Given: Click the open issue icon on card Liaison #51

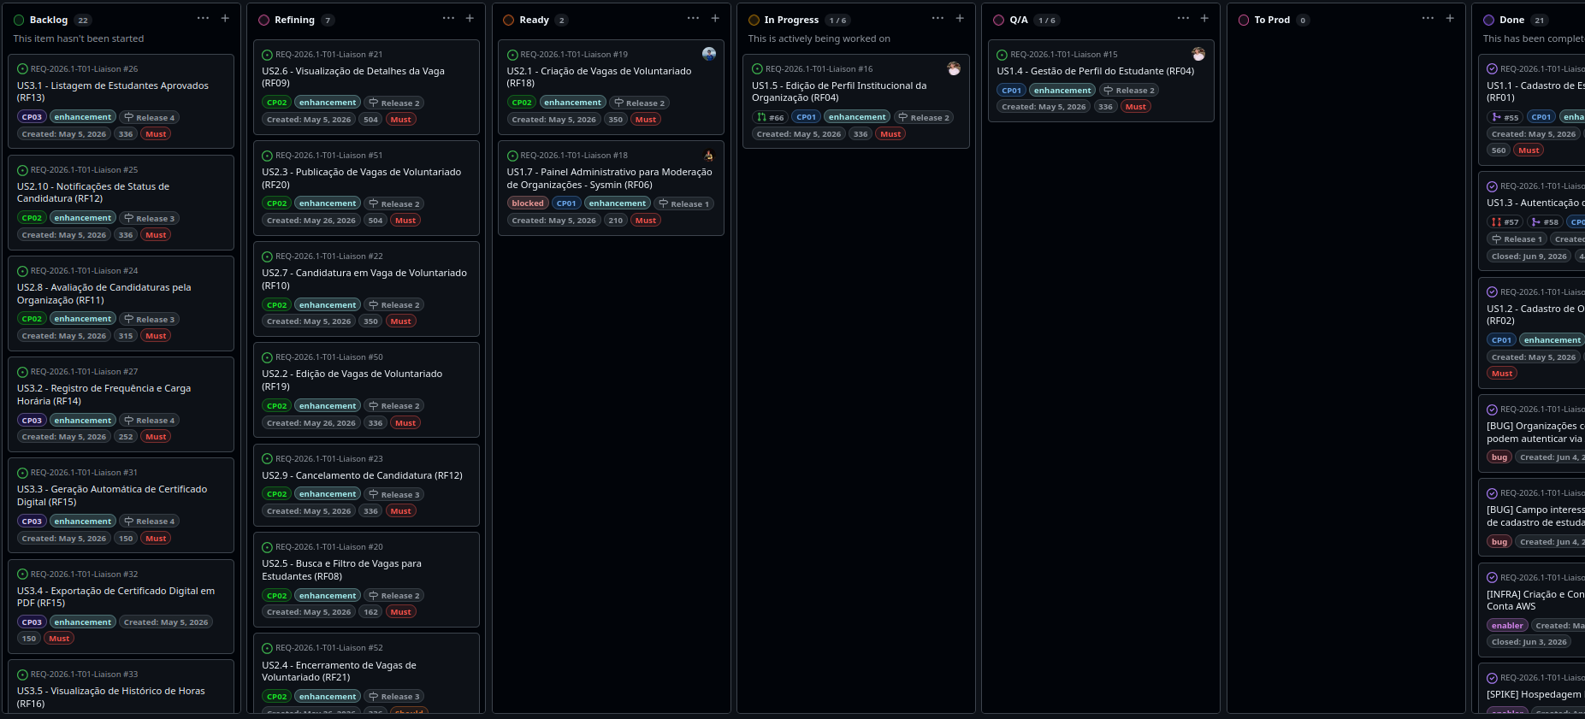Looking at the screenshot, I should 267,156.
